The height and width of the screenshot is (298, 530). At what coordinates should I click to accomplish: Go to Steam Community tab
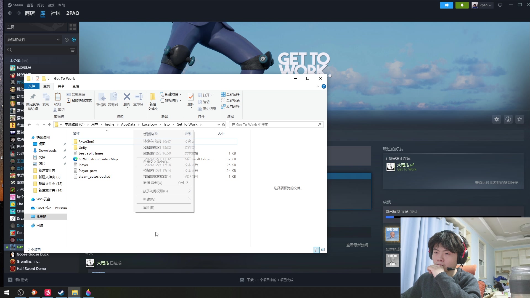point(55,13)
